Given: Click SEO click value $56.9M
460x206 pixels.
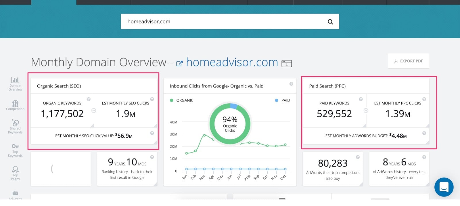Looking at the screenshot, I should [124, 136].
